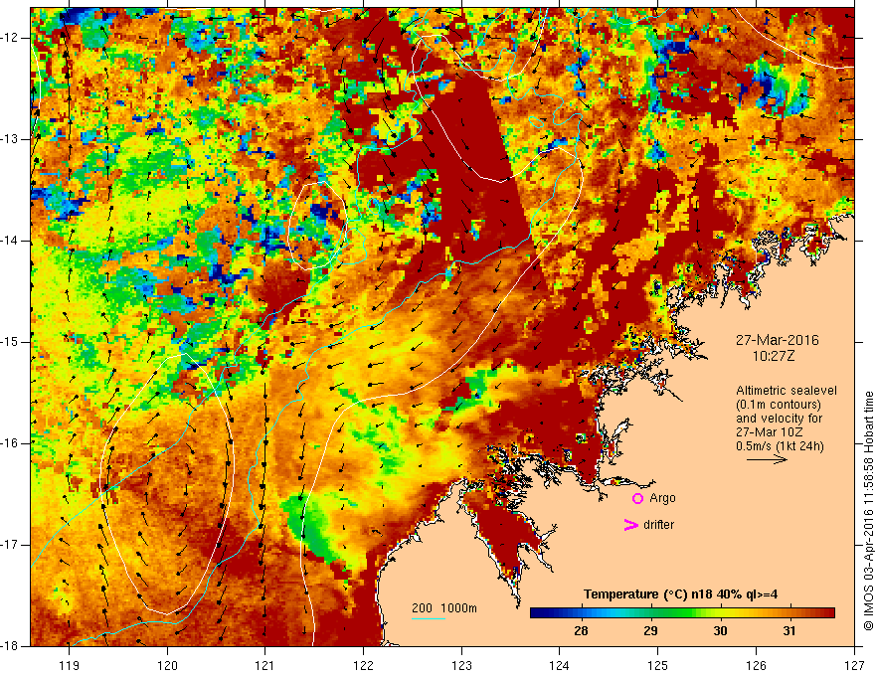Viewport: 875px width, 676px height.
Task: Click the longitude axis label 120
Action: click(x=167, y=665)
